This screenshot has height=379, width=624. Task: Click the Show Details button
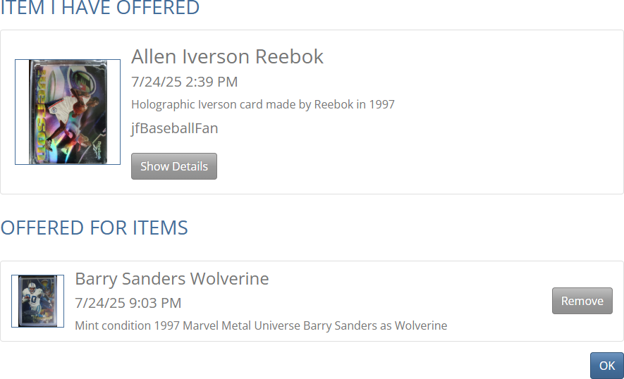pyautogui.click(x=173, y=166)
